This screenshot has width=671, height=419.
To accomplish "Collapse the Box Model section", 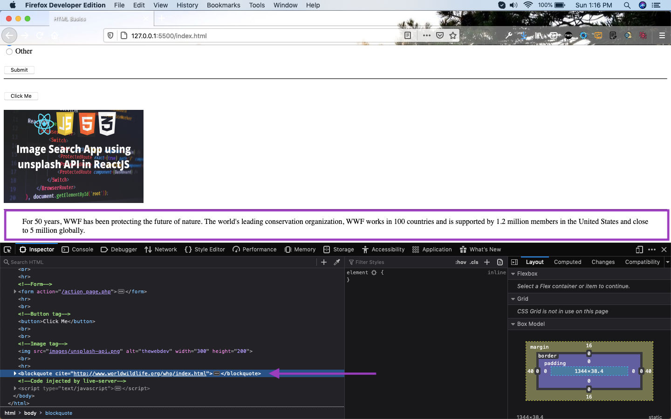I will (x=513, y=324).
